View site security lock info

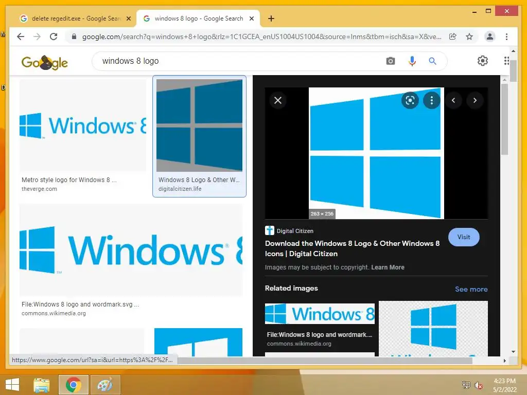point(74,37)
